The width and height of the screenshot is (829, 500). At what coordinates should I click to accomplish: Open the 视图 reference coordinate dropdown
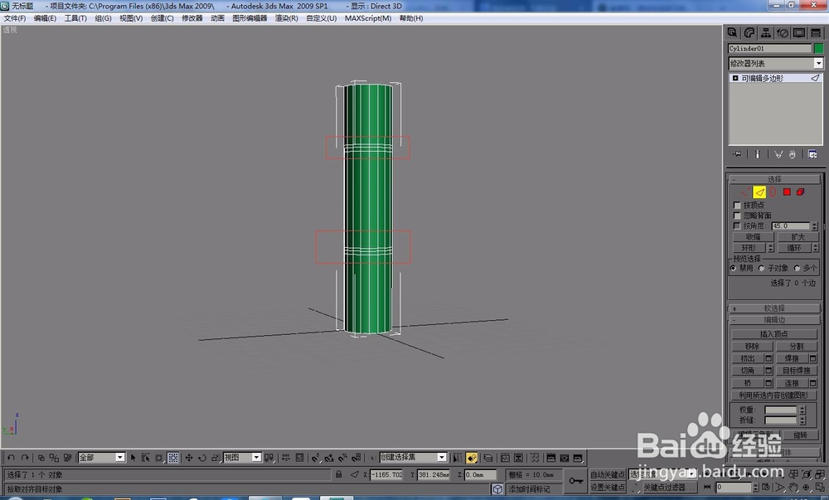pyautogui.click(x=242, y=458)
